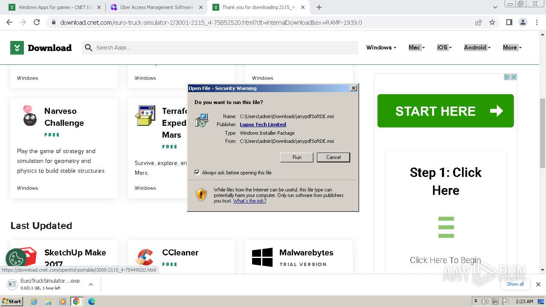Expand the Android navigation menu
This screenshot has height=307, width=546.
(x=477, y=48)
